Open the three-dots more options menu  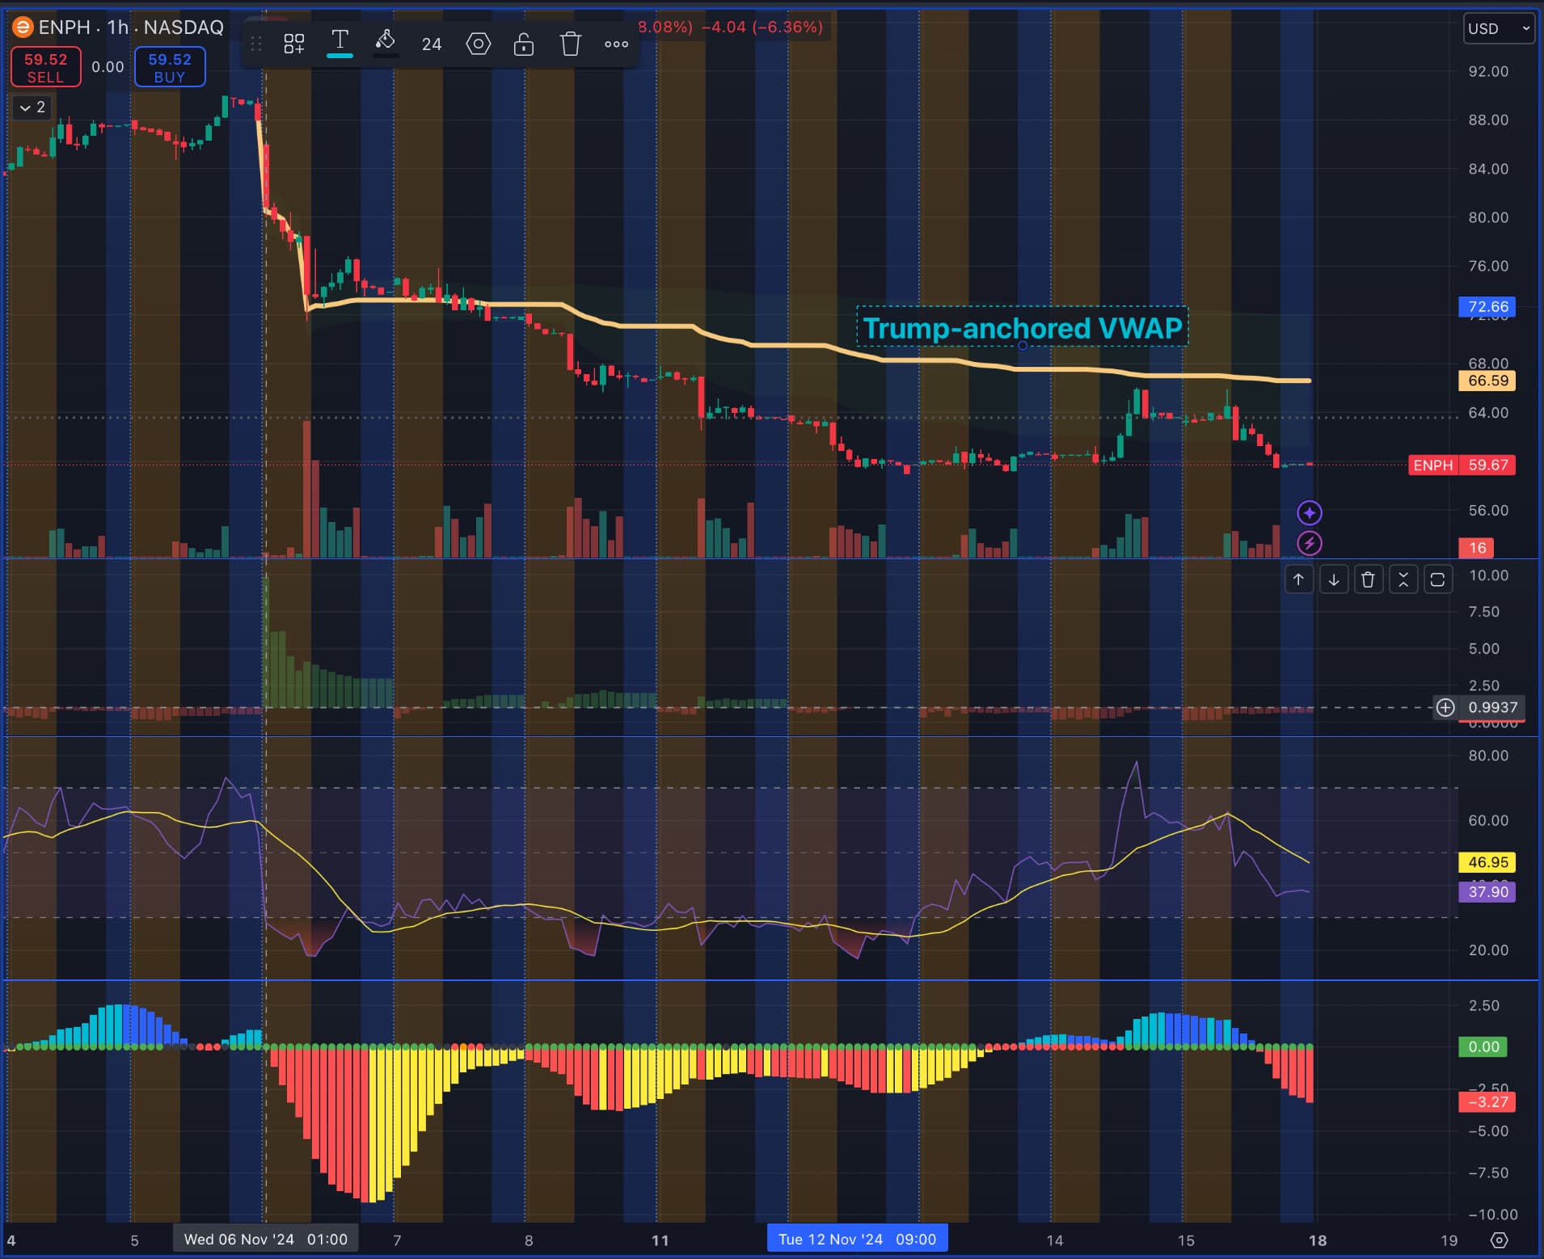click(x=616, y=44)
